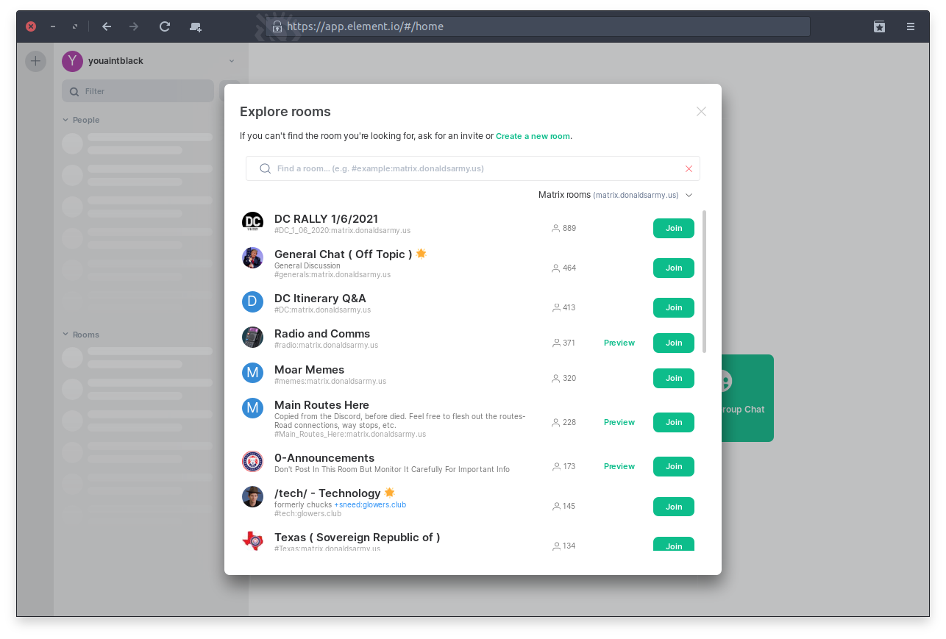Clear the room search with red X
Screen dimensions: 946x639
(x=689, y=168)
